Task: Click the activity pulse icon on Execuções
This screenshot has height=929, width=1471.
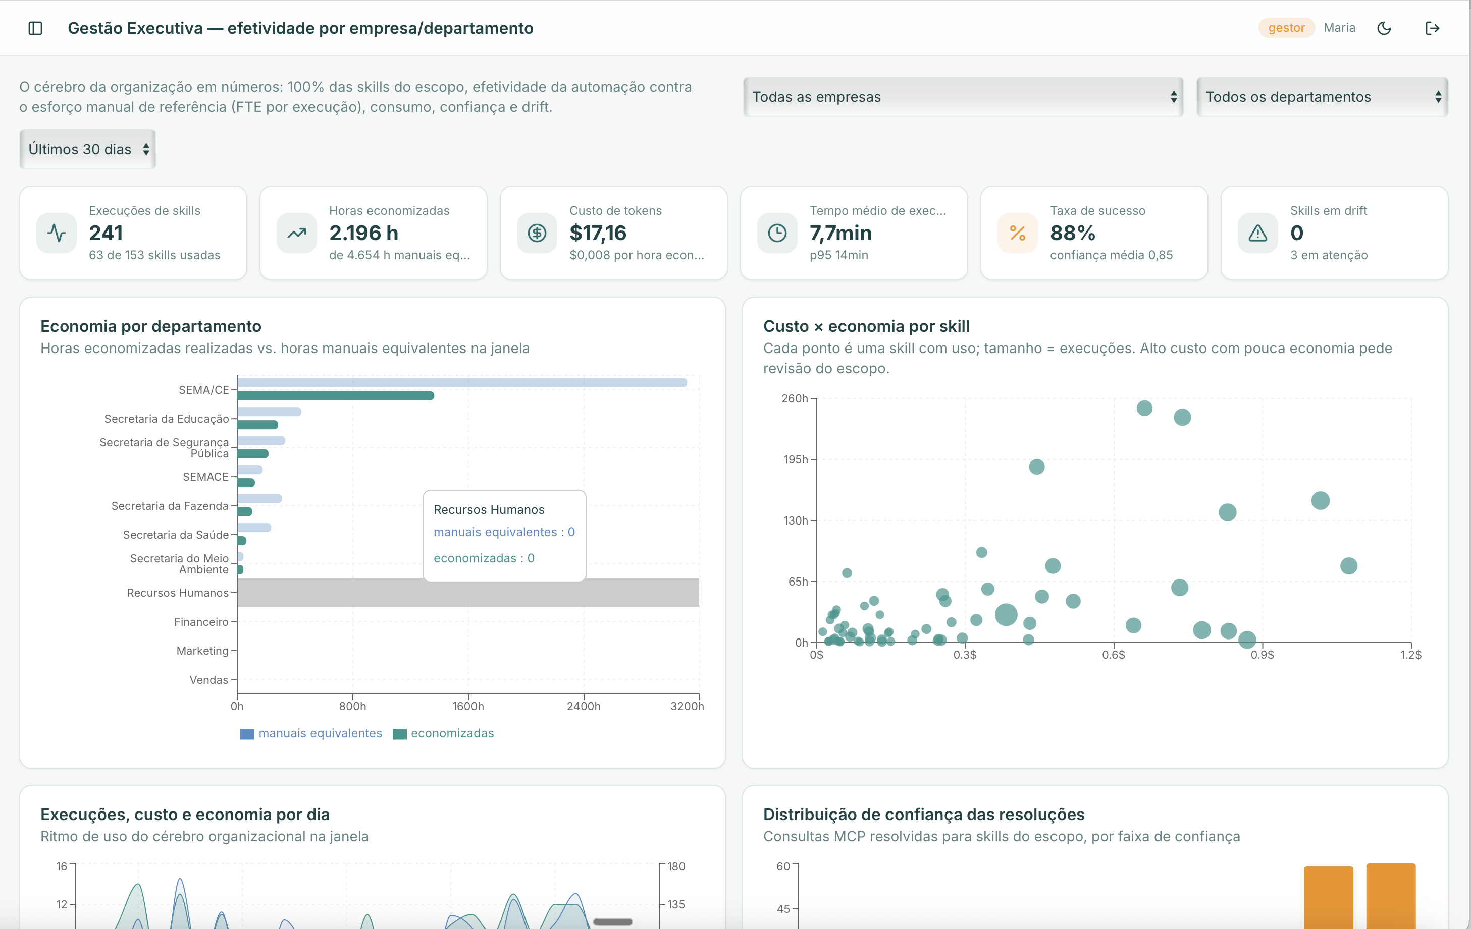Action: [57, 233]
